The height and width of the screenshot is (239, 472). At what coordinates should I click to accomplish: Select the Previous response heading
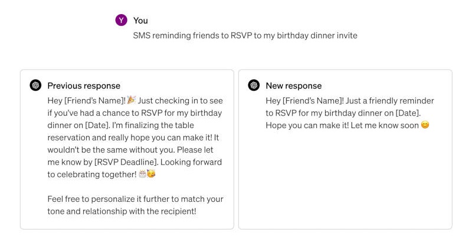pos(84,86)
